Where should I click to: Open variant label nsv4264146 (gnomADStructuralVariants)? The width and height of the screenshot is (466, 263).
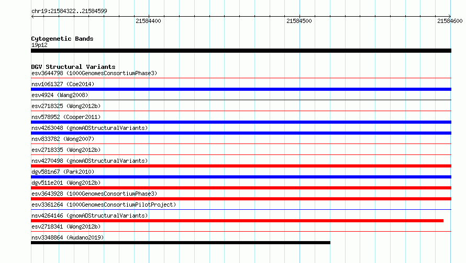pyautogui.click(x=90, y=216)
